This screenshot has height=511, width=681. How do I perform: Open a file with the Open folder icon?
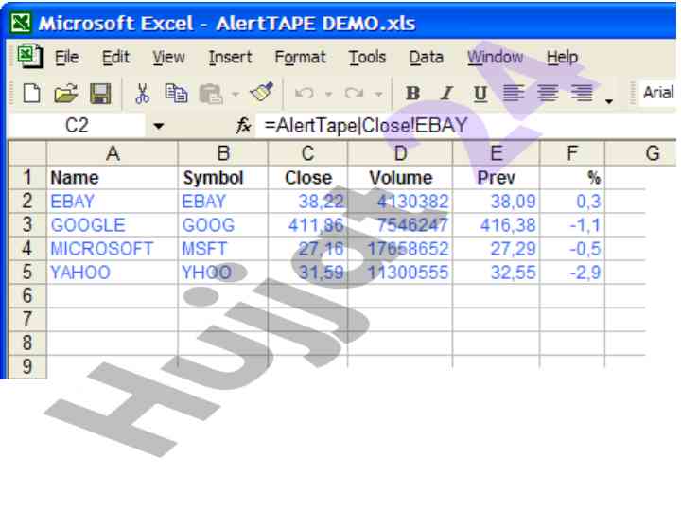click(x=65, y=93)
